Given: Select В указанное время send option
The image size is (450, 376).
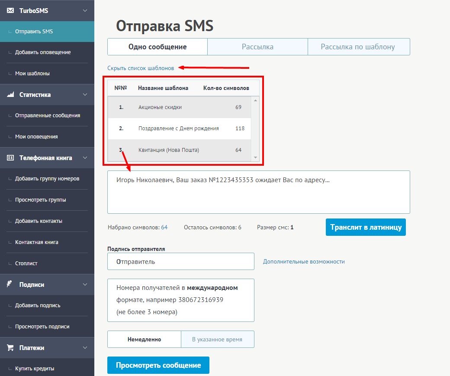Looking at the screenshot, I should [217, 339].
